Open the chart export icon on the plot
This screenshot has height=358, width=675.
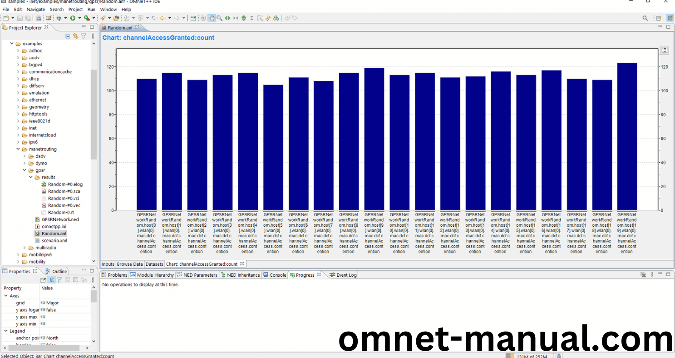tap(664, 50)
